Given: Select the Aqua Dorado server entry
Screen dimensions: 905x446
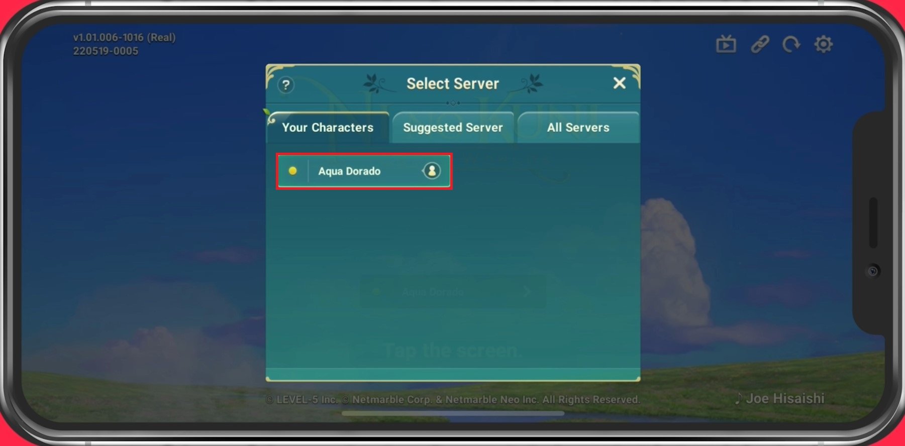Looking at the screenshot, I should click(364, 171).
